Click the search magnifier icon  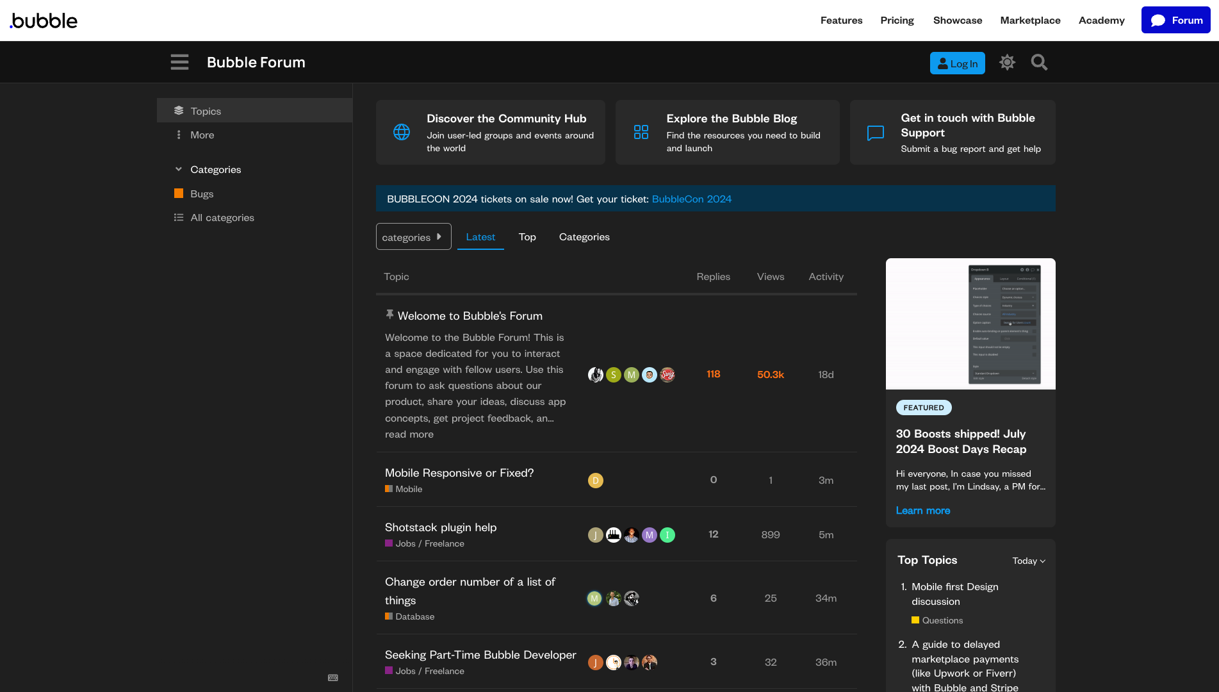point(1039,62)
